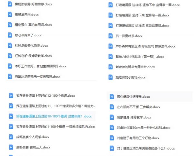Click file name 杠铃划船 保姆级教学.docx
Screen dimensions: 194x156
pos(33,56)
